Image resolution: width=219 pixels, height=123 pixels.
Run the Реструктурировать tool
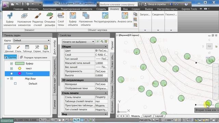point(105,17)
